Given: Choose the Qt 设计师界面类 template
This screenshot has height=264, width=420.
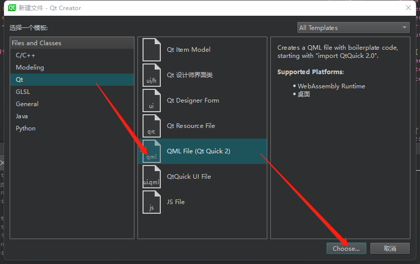Looking at the screenshot, I should pyautogui.click(x=202, y=75).
